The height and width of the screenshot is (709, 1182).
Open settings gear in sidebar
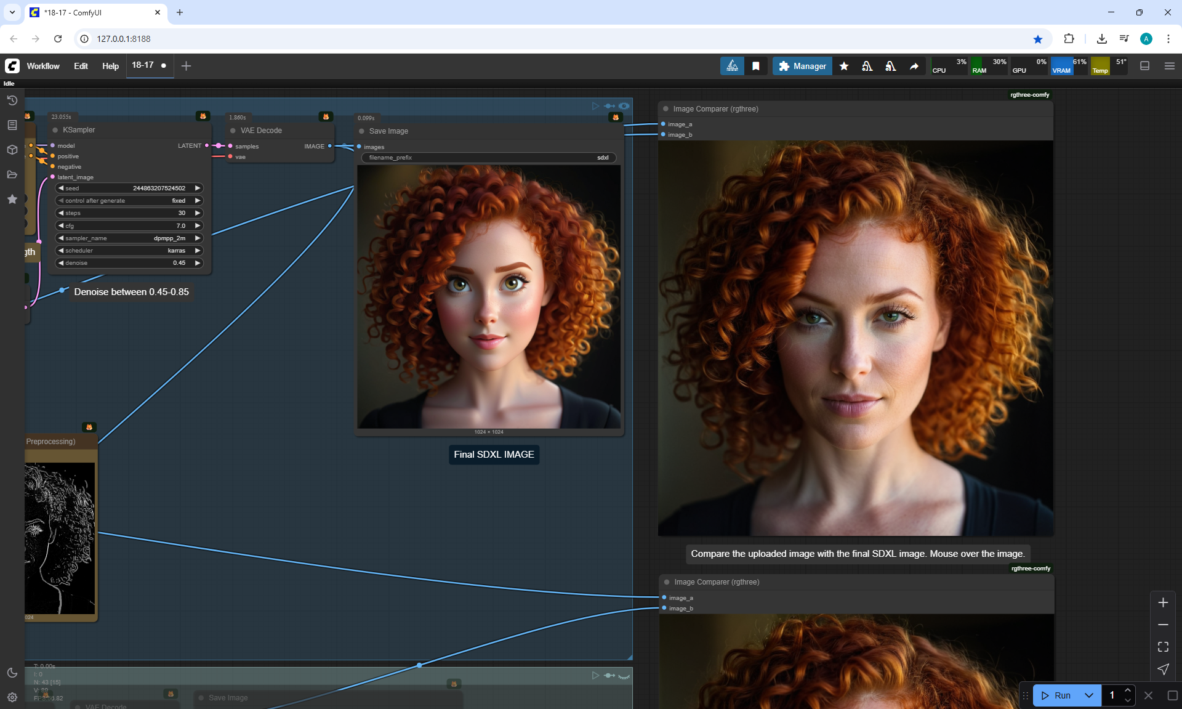click(12, 697)
